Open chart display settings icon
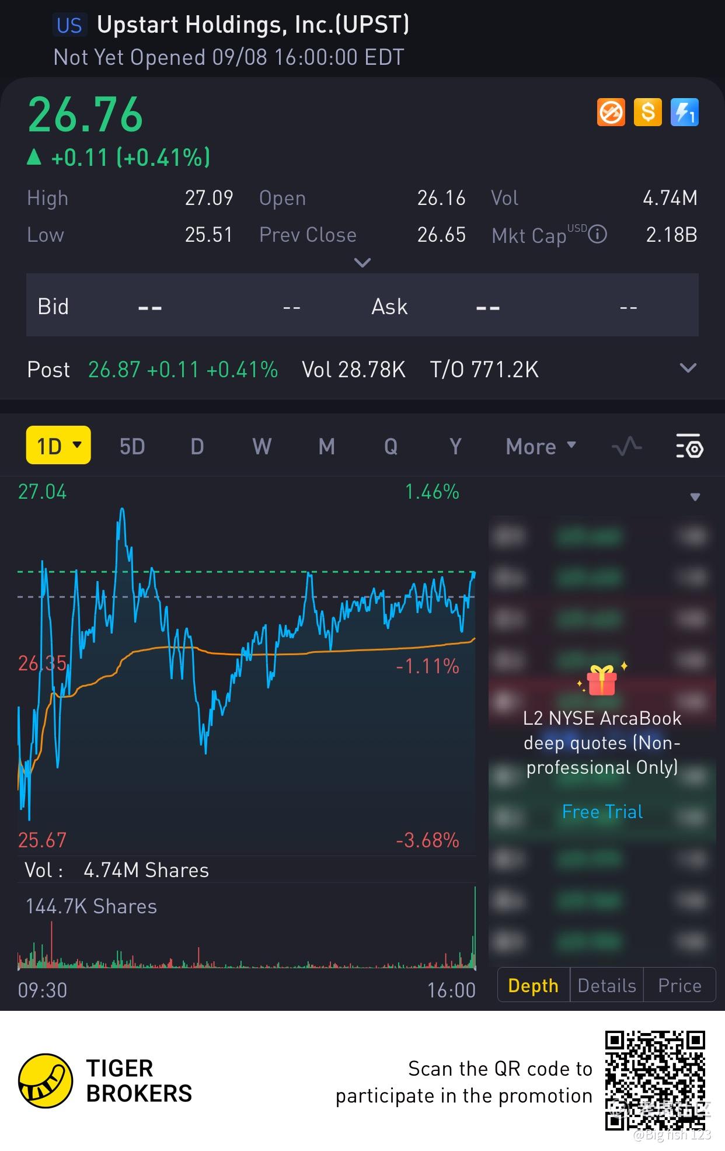The height and width of the screenshot is (1151, 725). coord(689,447)
